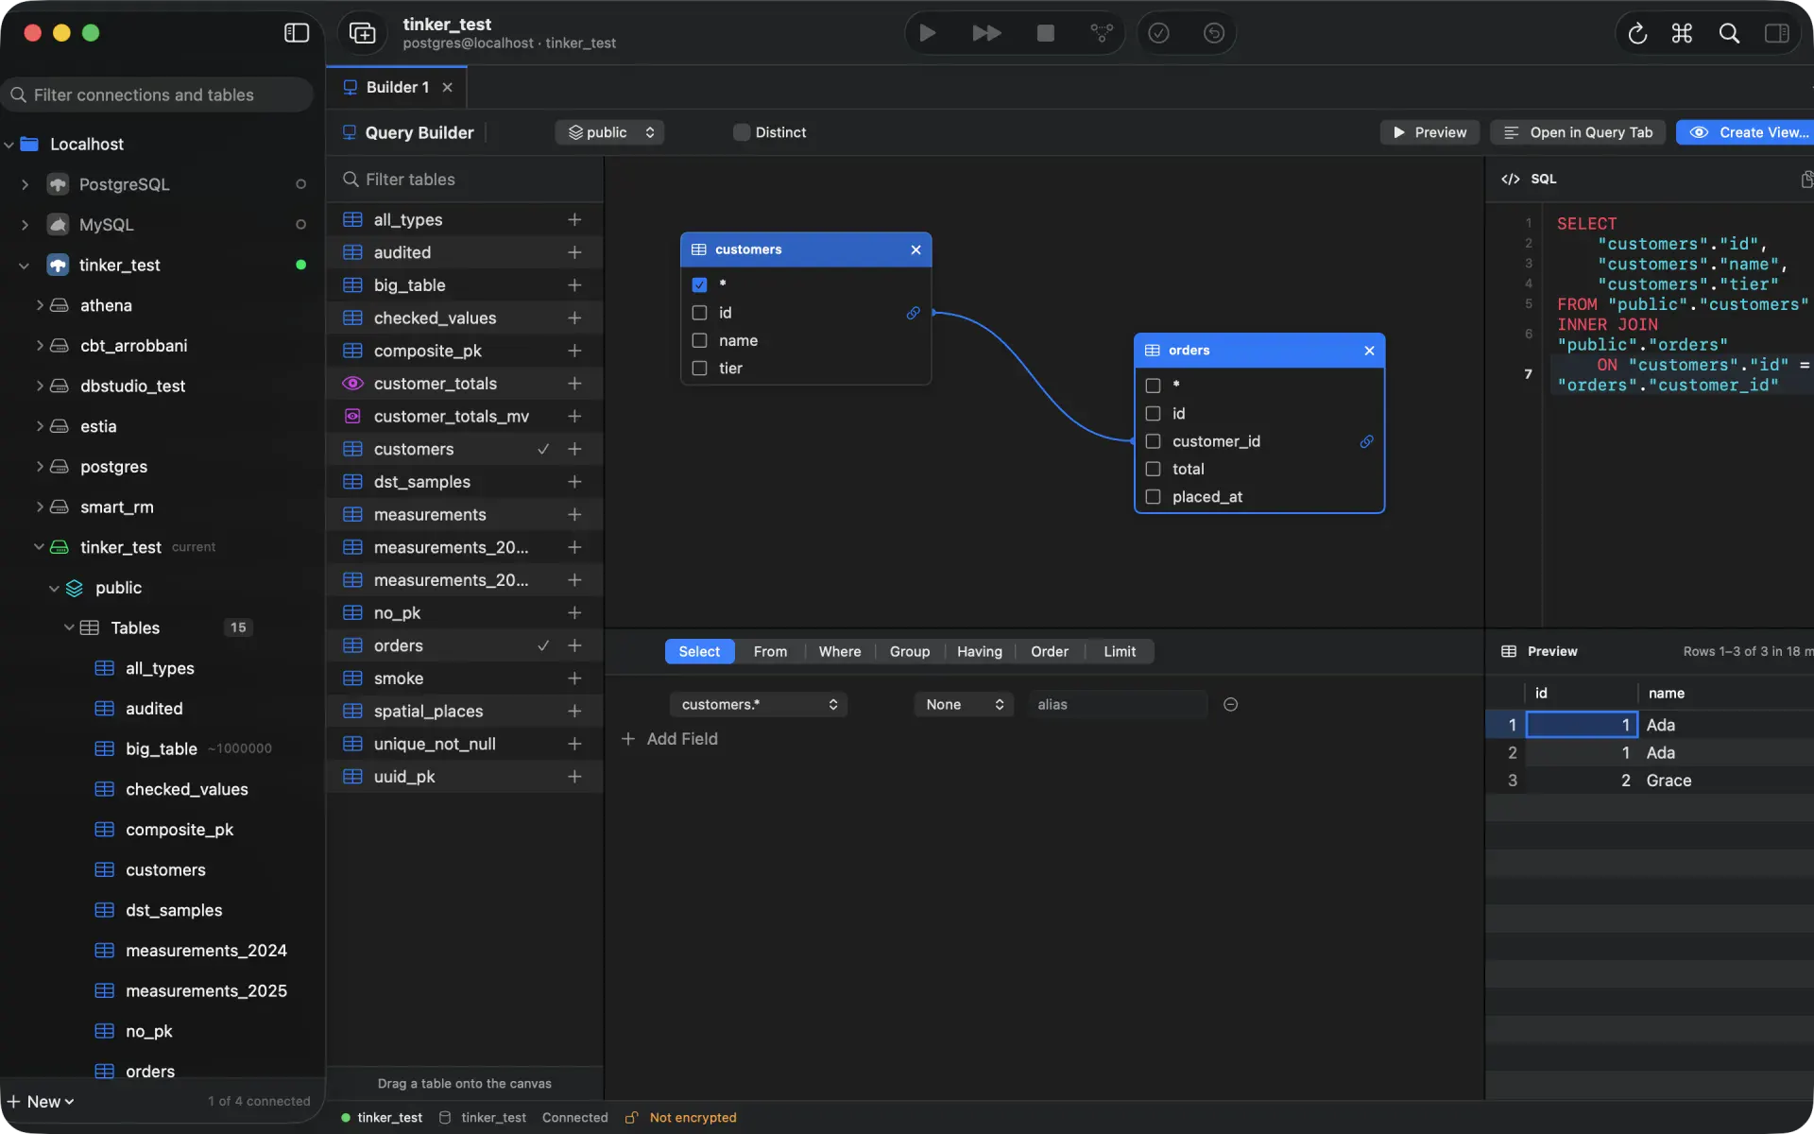The height and width of the screenshot is (1134, 1814).
Task: Click Open in Query Tab
Action: (x=1579, y=132)
